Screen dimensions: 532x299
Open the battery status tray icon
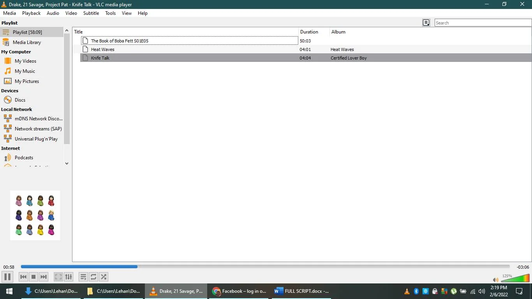pos(463,291)
